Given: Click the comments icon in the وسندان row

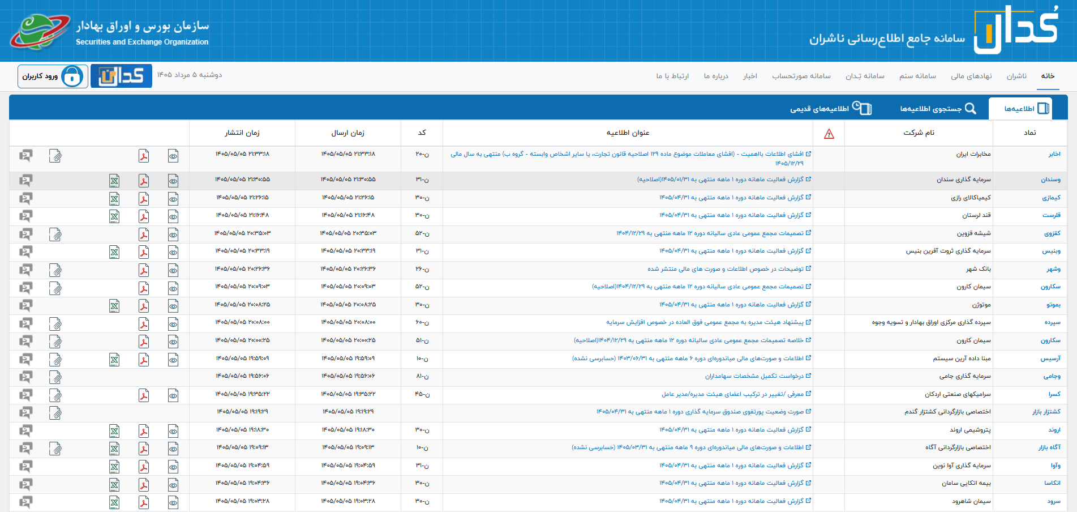Looking at the screenshot, I should [x=25, y=181].
